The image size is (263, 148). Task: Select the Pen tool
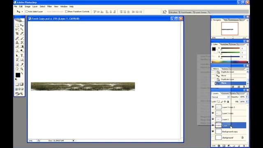coord(17,60)
